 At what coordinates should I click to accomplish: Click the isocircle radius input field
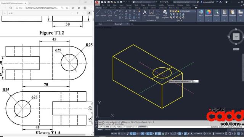[196, 81]
